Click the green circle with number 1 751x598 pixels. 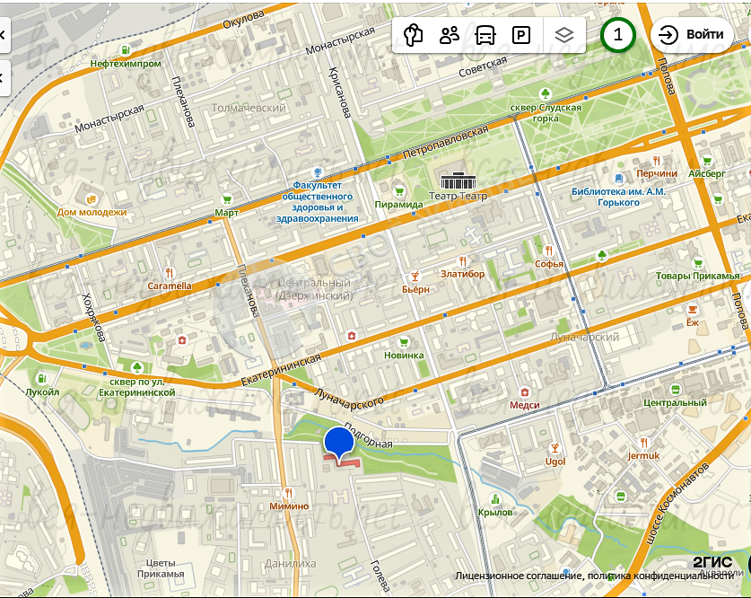(x=618, y=35)
